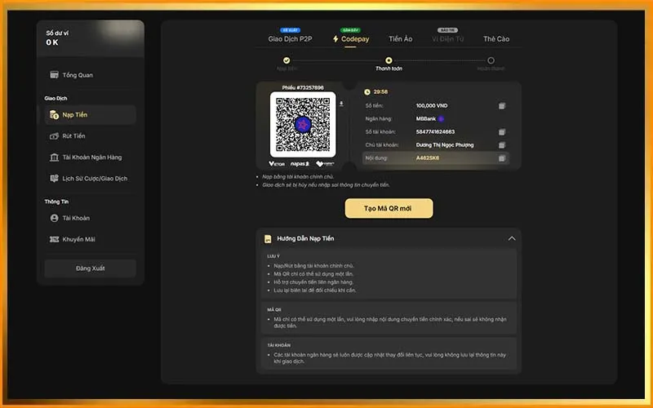
Task: Click the Hướng Dẫn Nạp Tiền guide icon
Action: [268, 239]
